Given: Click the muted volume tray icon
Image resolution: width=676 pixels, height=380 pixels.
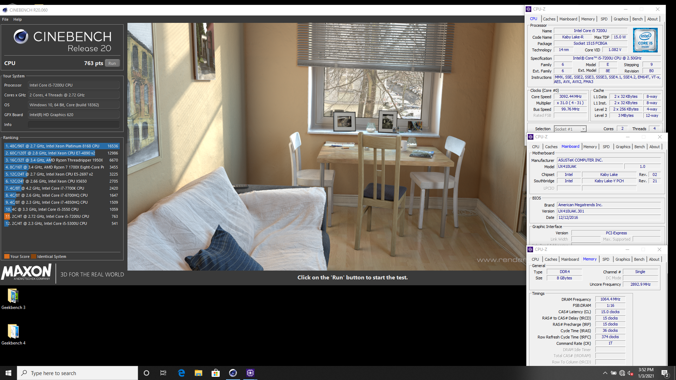Looking at the screenshot, I should (631, 373).
